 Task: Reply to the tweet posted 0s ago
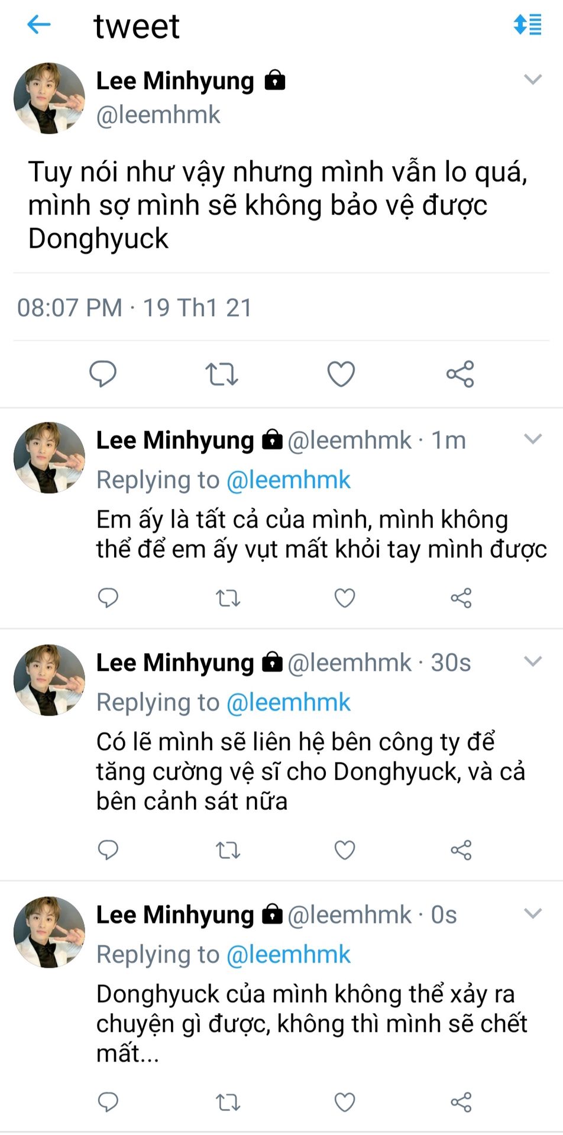tap(108, 1102)
